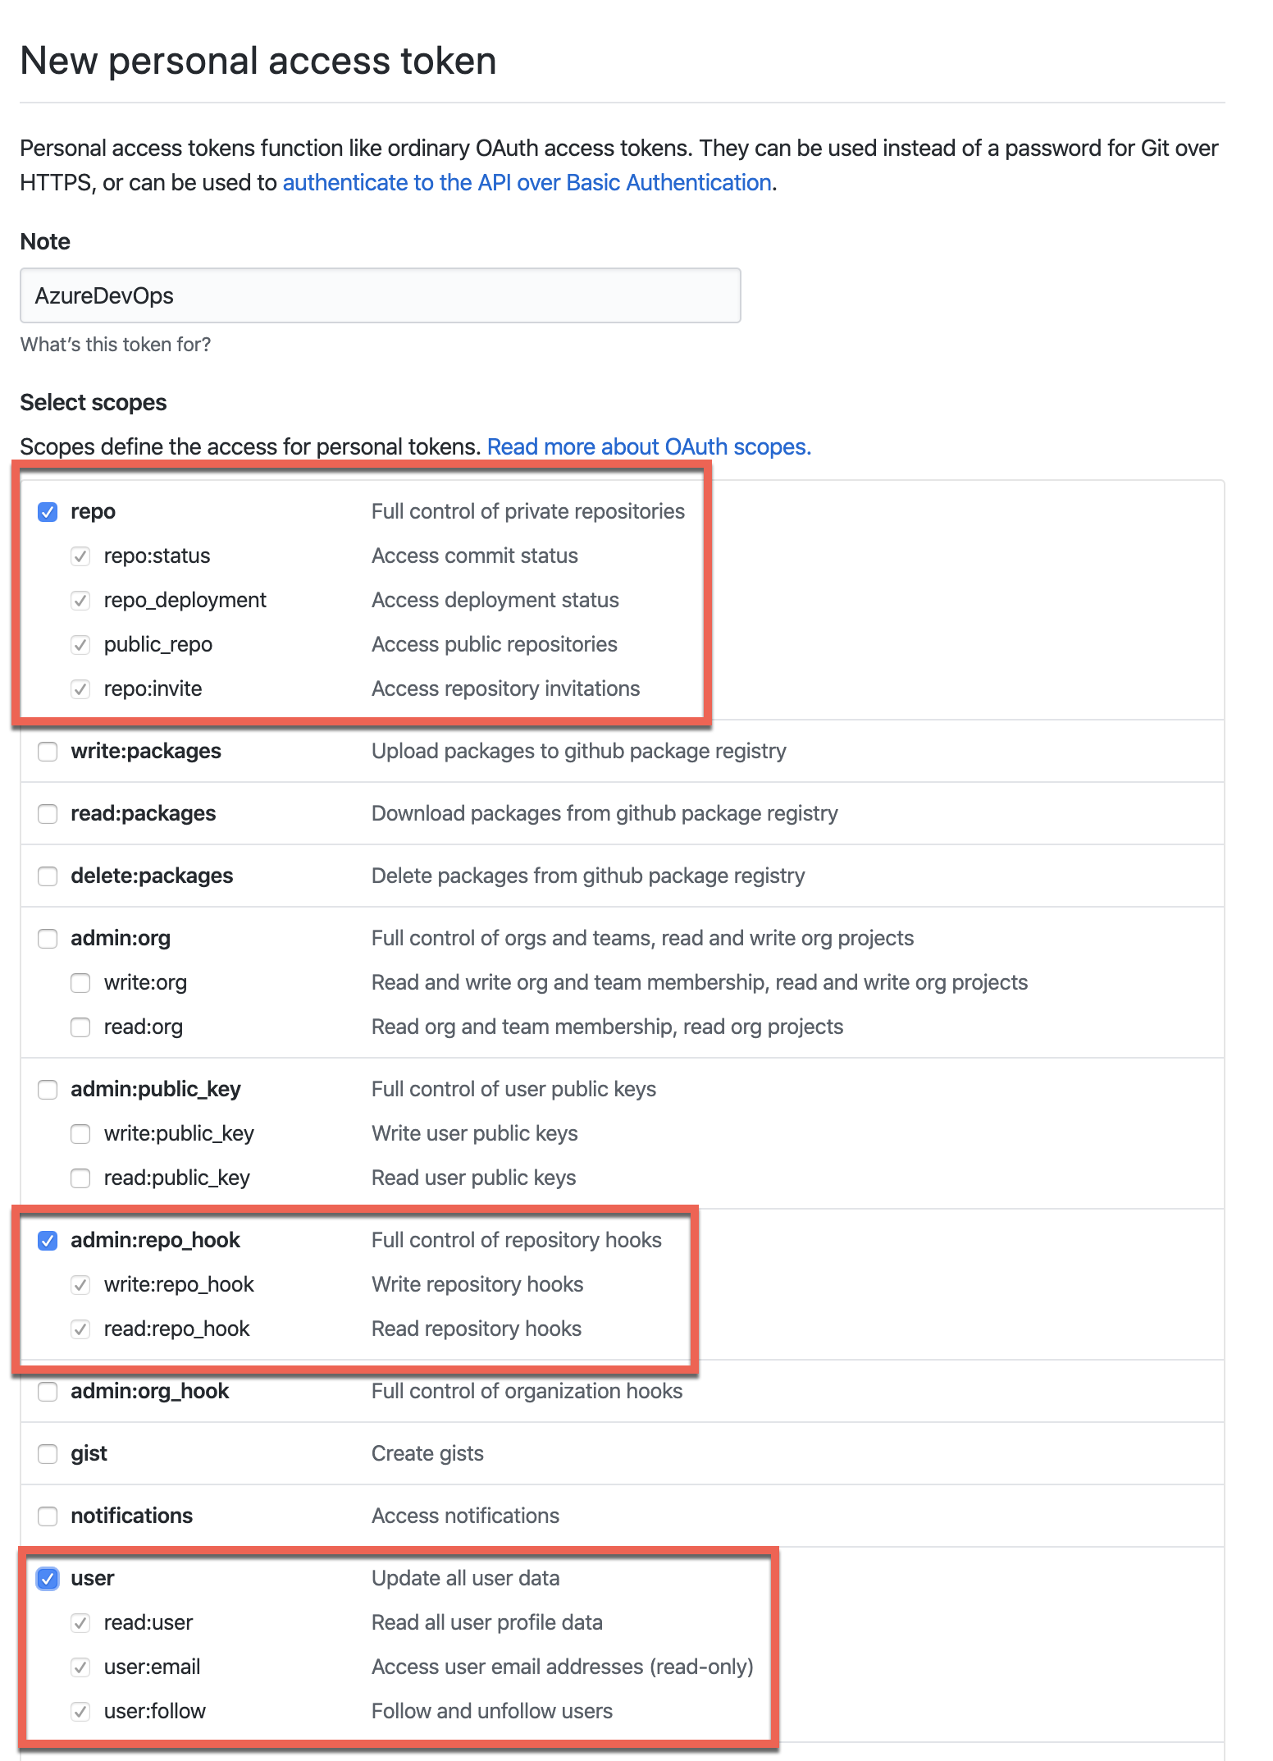Enable the admin:org_hook scope
The height and width of the screenshot is (1761, 1273).
point(48,1392)
